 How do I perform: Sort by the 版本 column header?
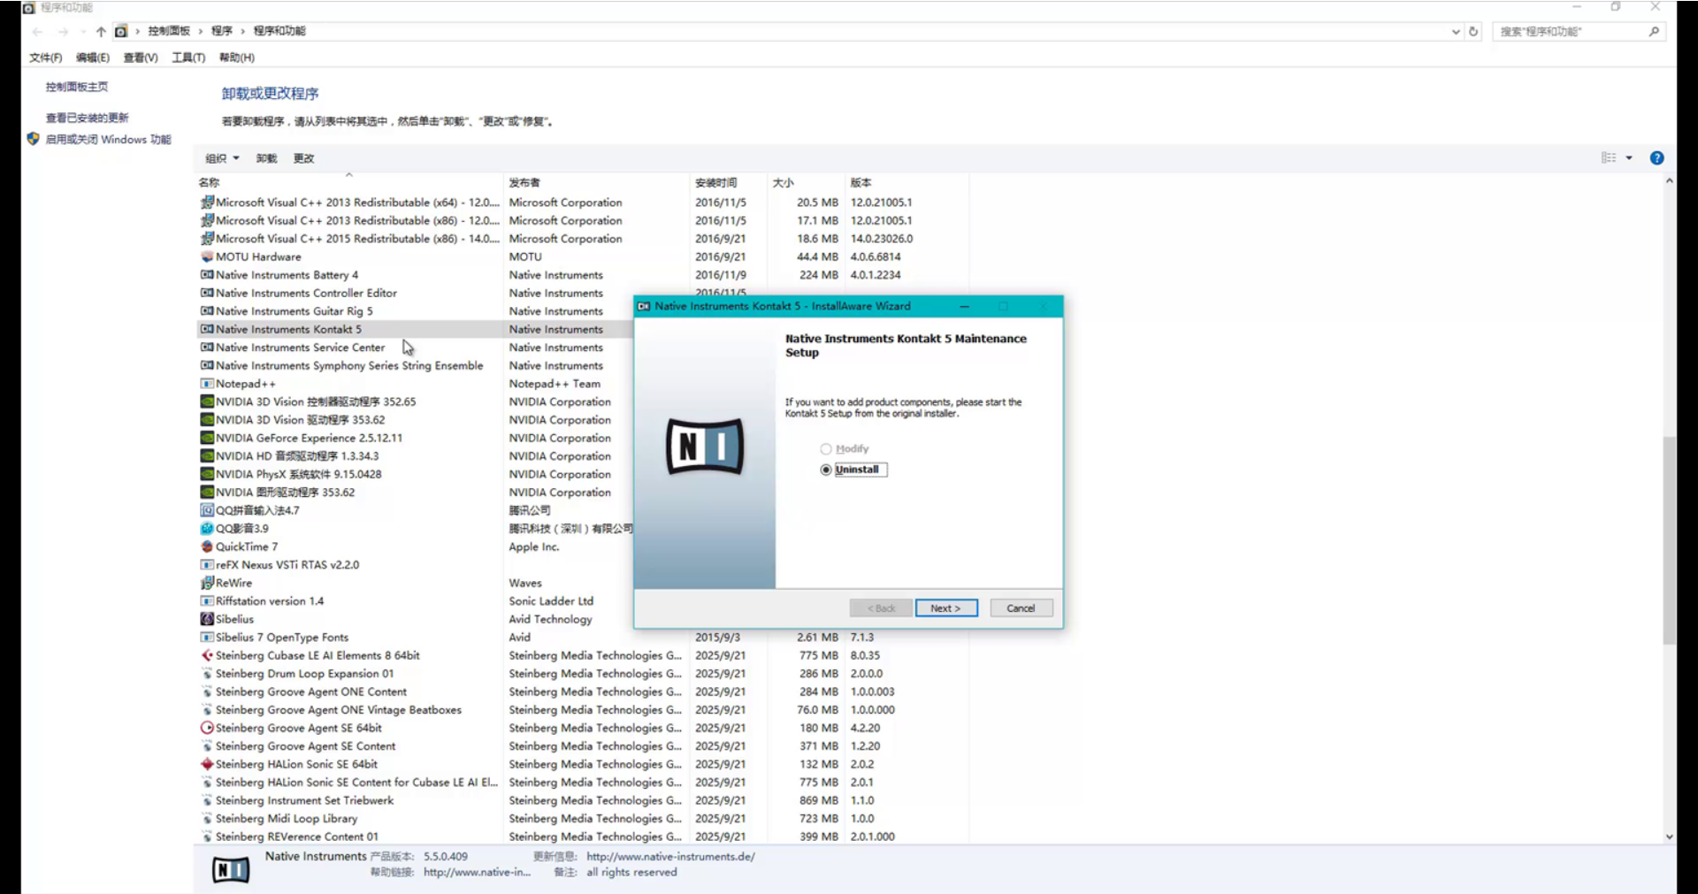coord(906,182)
